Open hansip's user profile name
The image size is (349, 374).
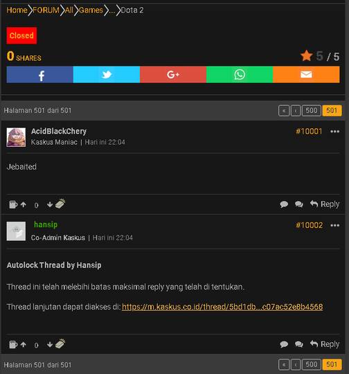(x=46, y=224)
